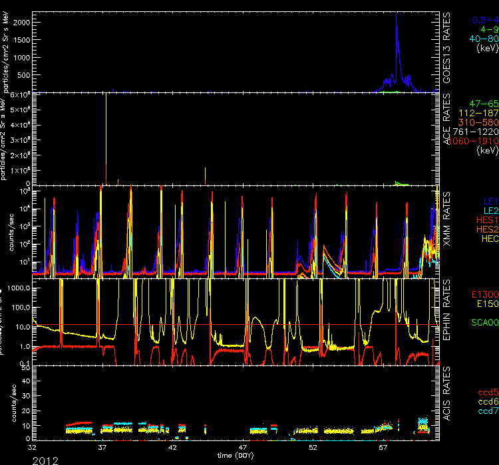This screenshot has height=465, width=499.
Task: Click the LE1 legend label
Action: click(x=490, y=199)
